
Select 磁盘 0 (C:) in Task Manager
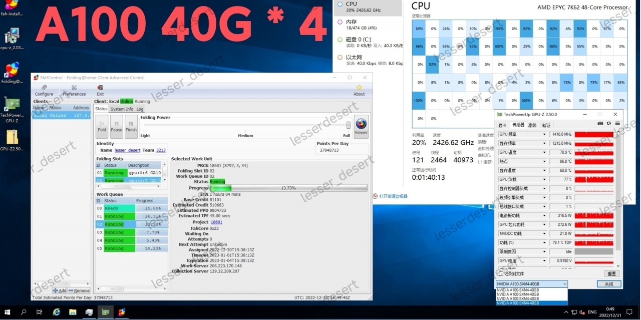[x=368, y=43]
